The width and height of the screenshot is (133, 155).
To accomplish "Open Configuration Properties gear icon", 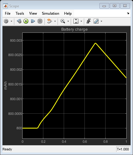I will (x=6, y=21).
